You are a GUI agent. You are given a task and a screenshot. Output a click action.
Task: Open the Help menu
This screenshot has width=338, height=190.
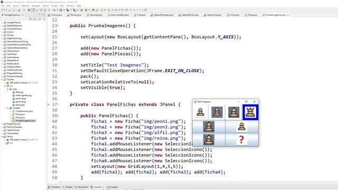79,6
